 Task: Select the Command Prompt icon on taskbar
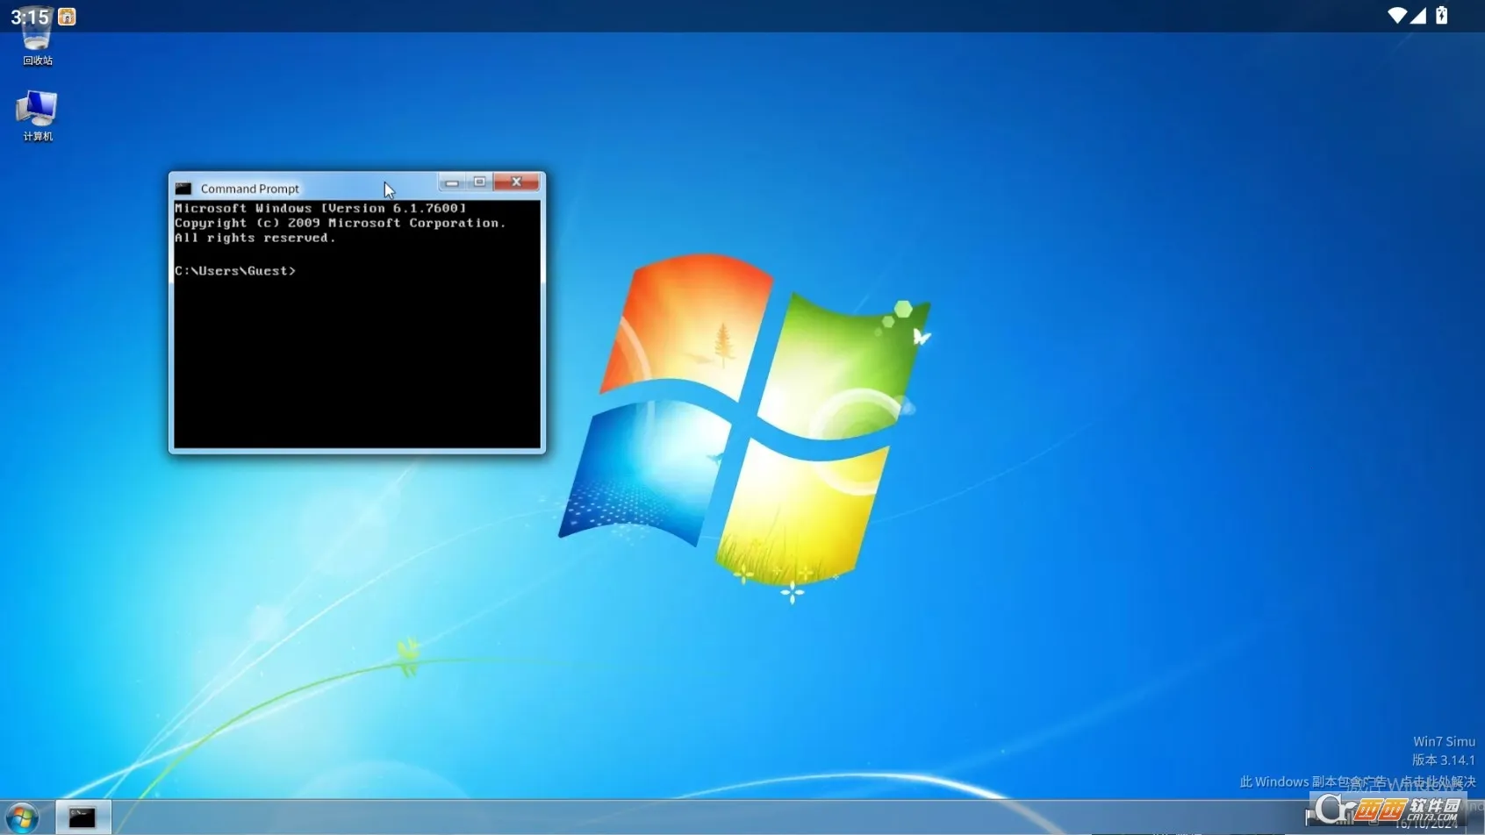click(82, 817)
